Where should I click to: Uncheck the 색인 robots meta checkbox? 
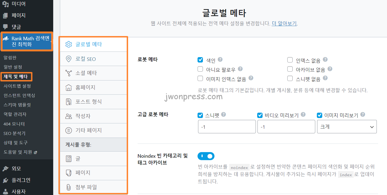tap(200, 60)
